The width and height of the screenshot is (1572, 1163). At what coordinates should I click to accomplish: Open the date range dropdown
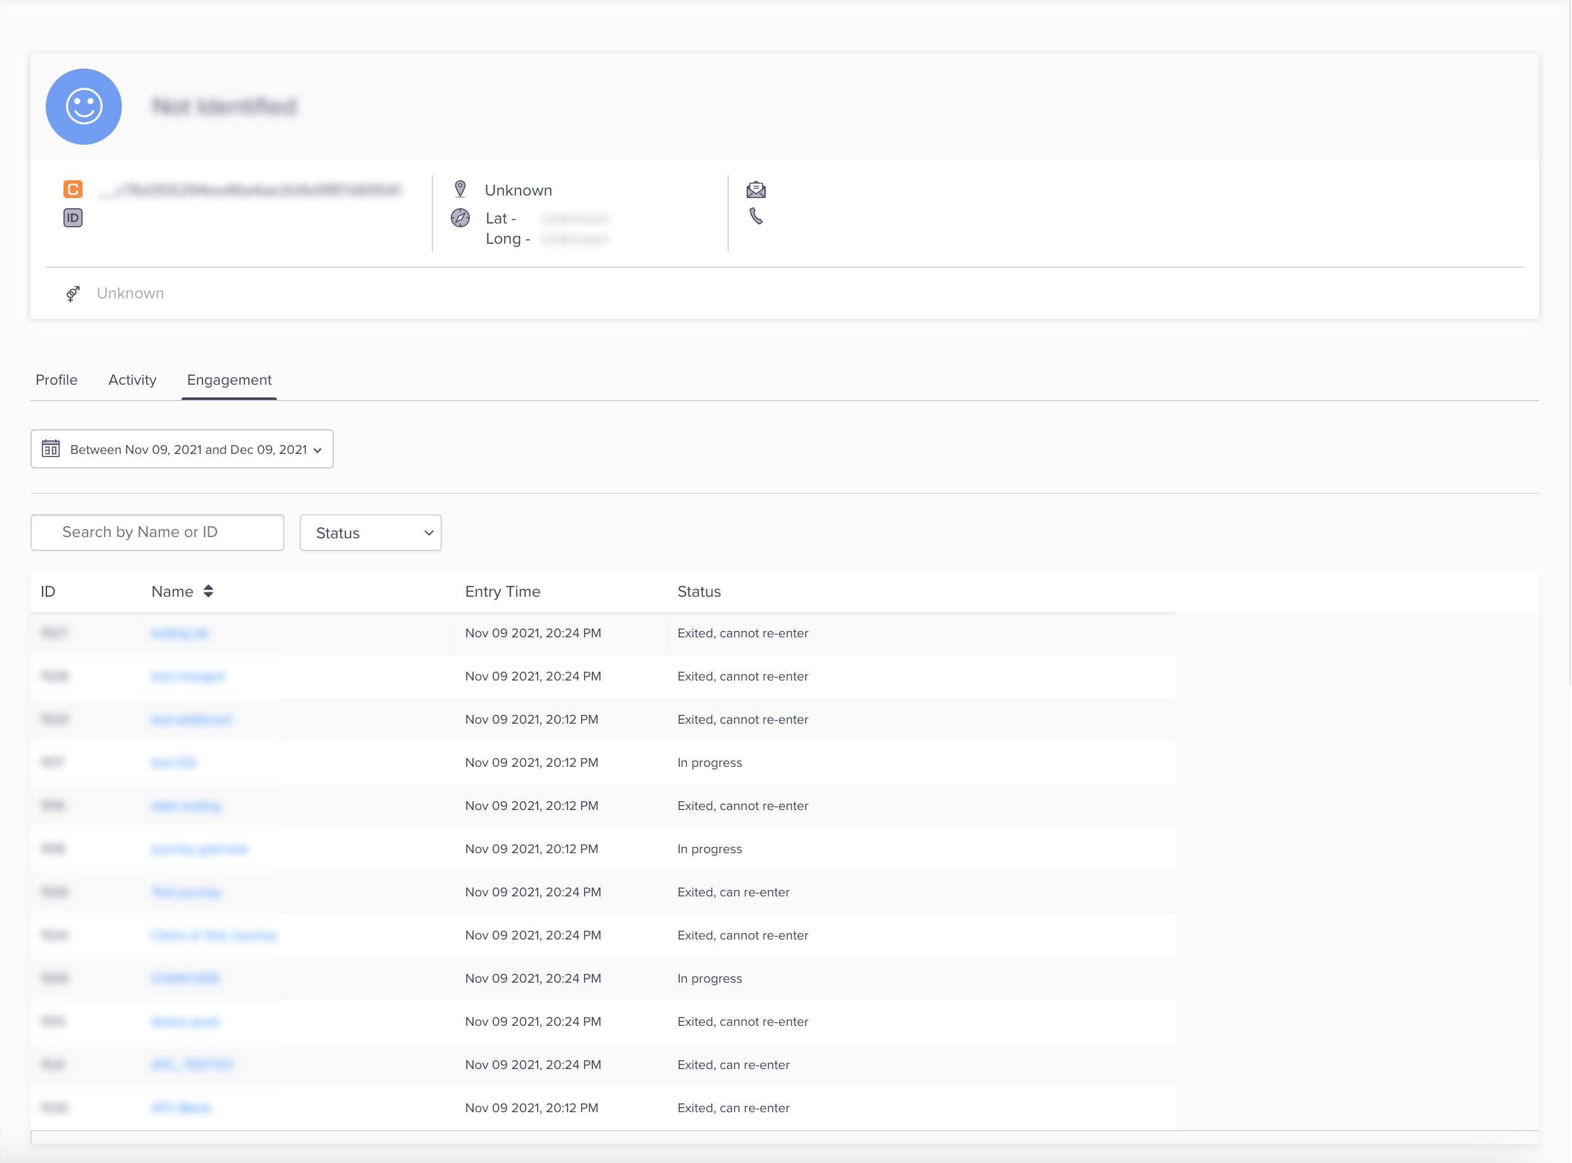click(182, 449)
